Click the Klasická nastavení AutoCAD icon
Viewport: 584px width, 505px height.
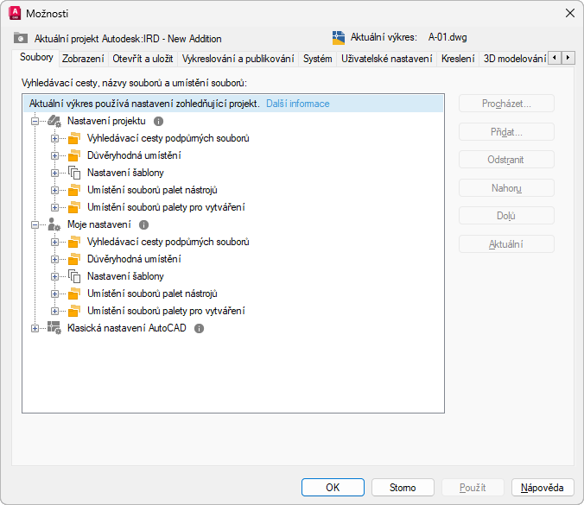pyautogui.click(x=54, y=328)
